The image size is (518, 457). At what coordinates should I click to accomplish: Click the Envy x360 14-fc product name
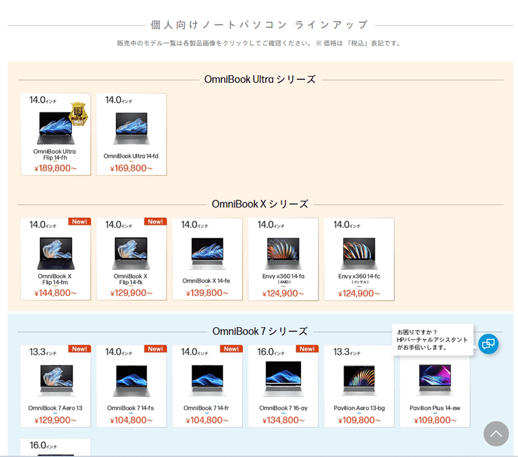[359, 276]
